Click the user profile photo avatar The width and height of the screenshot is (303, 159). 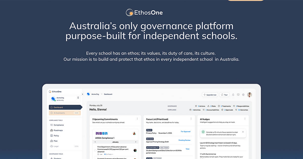pos(249,95)
